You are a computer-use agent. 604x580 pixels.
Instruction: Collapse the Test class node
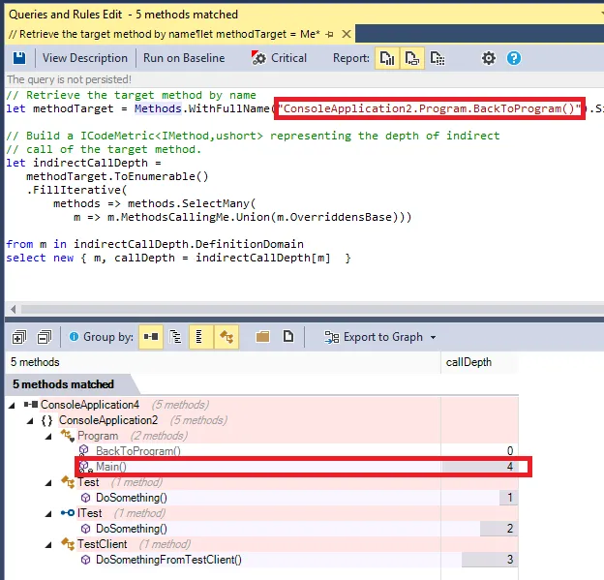coord(48,482)
